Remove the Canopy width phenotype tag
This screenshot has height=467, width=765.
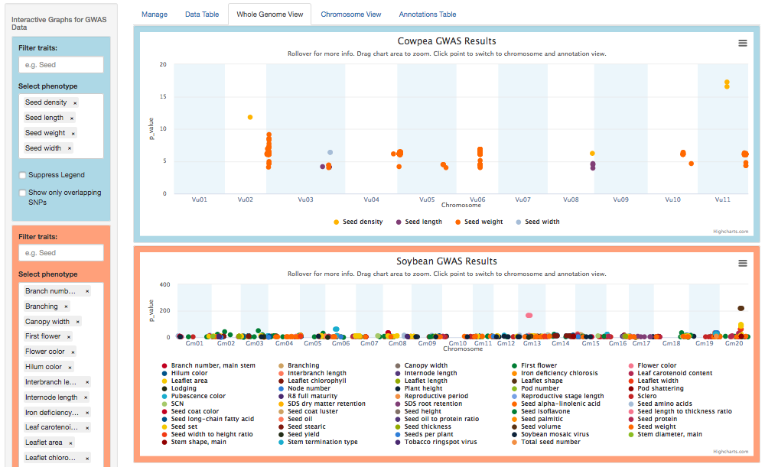tap(77, 322)
